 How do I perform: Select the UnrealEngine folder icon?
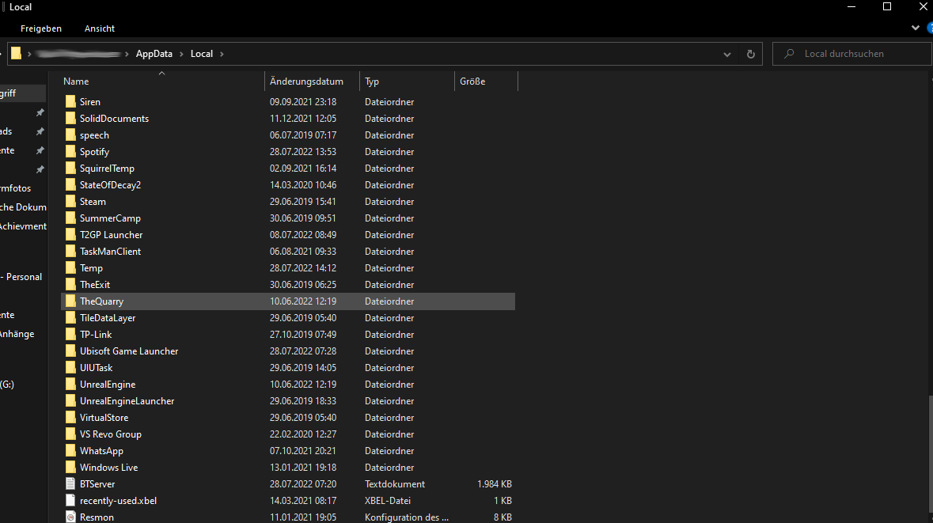click(70, 385)
